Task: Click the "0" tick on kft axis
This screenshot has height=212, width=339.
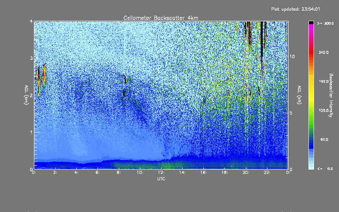Action: pyautogui.click(x=291, y=169)
